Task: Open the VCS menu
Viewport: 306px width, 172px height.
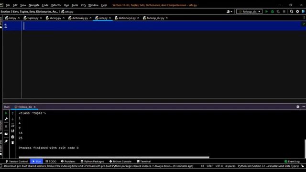Action: tap(83, 5)
